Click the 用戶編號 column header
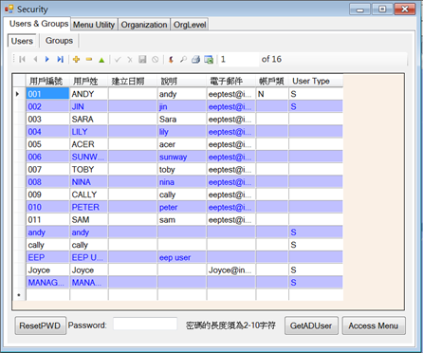The width and height of the screenshot is (423, 353). (47, 81)
